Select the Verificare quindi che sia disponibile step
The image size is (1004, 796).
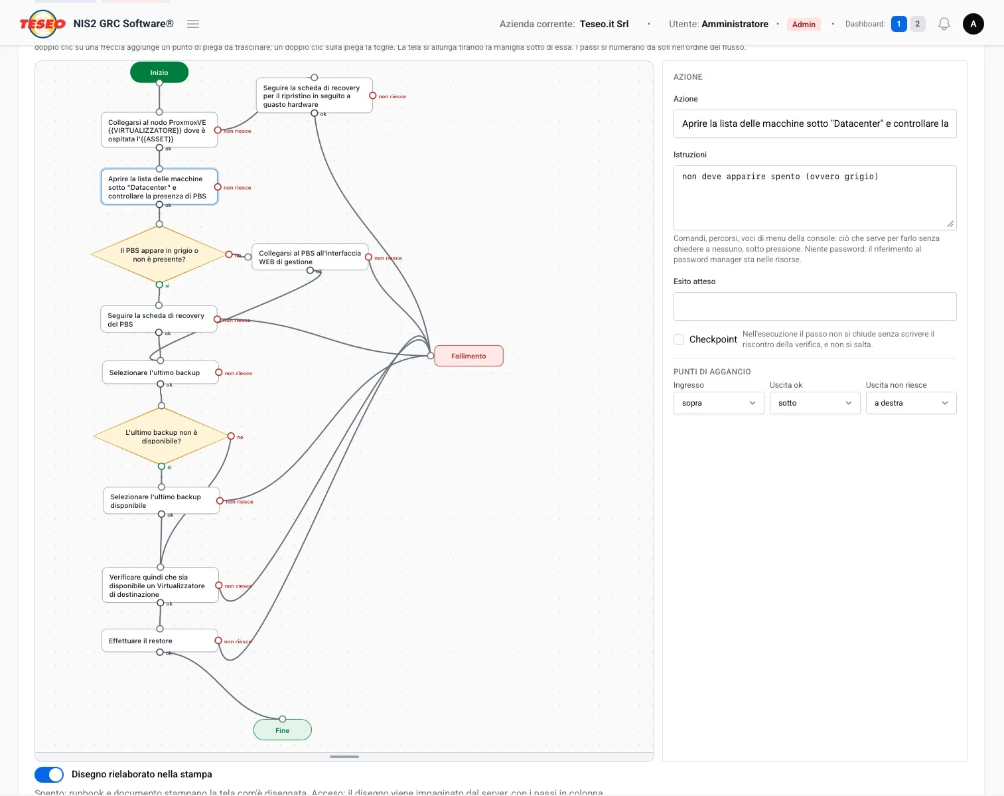[160, 585]
